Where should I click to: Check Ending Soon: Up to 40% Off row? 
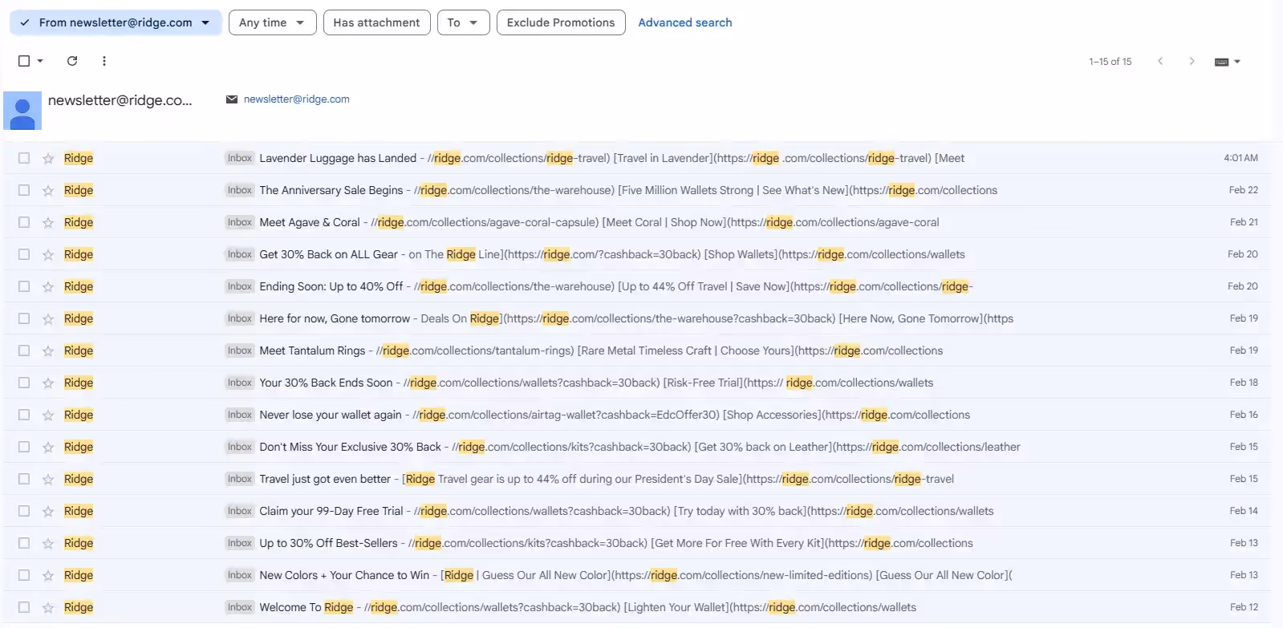pos(24,286)
